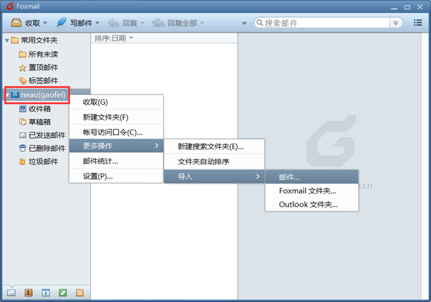Click the 收取 receive mail icon
The image size is (431, 302).
coord(16,22)
